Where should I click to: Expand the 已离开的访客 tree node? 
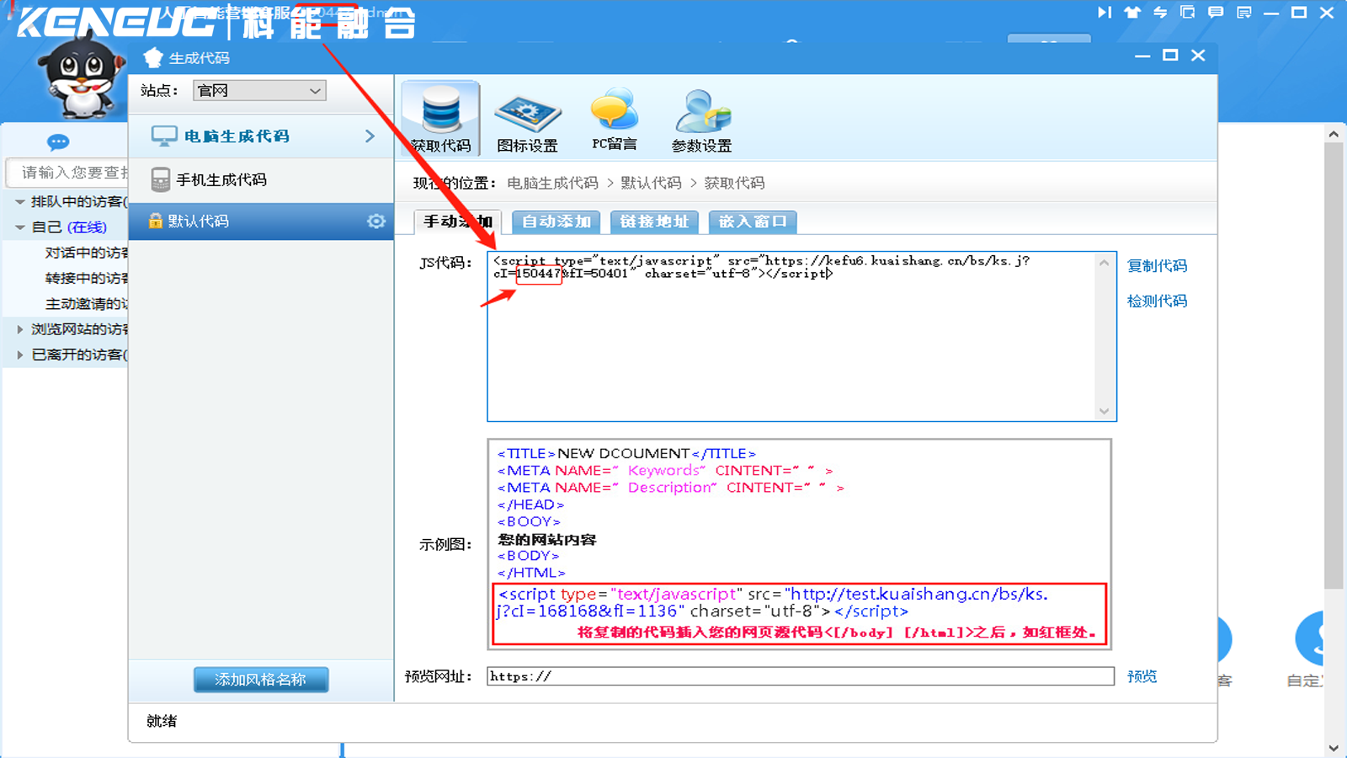pyautogui.click(x=19, y=355)
